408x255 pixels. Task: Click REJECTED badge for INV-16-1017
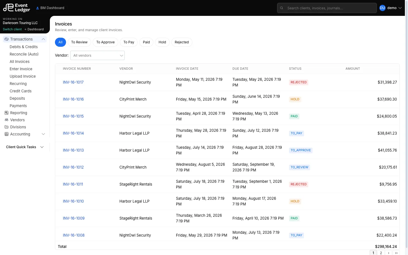pyautogui.click(x=299, y=82)
